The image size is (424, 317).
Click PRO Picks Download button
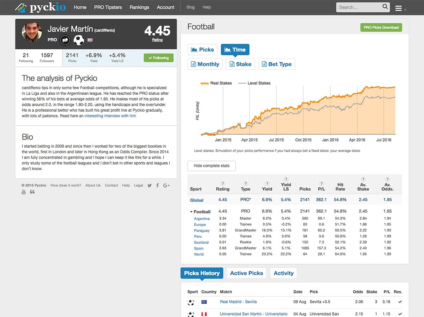[381, 27]
